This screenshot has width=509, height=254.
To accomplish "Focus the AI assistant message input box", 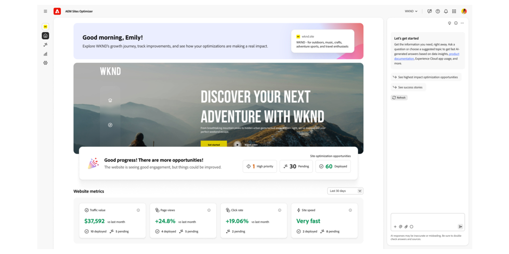I will [x=427, y=219].
